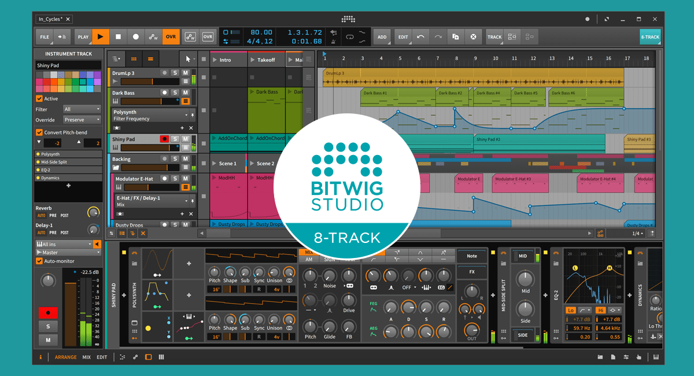This screenshot has height=376, width=694.
Task: Click the ADD button in toolbar
Action: pyautogui.click(x=382, y=36)
